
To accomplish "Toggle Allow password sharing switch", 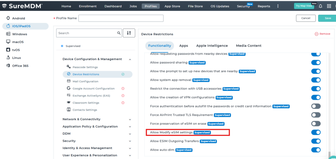I will (316, 63).
